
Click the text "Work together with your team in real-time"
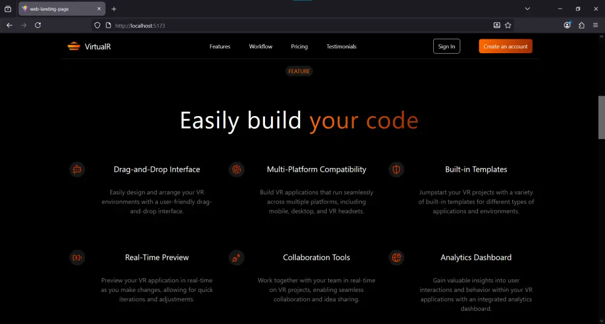pos(316,280)
